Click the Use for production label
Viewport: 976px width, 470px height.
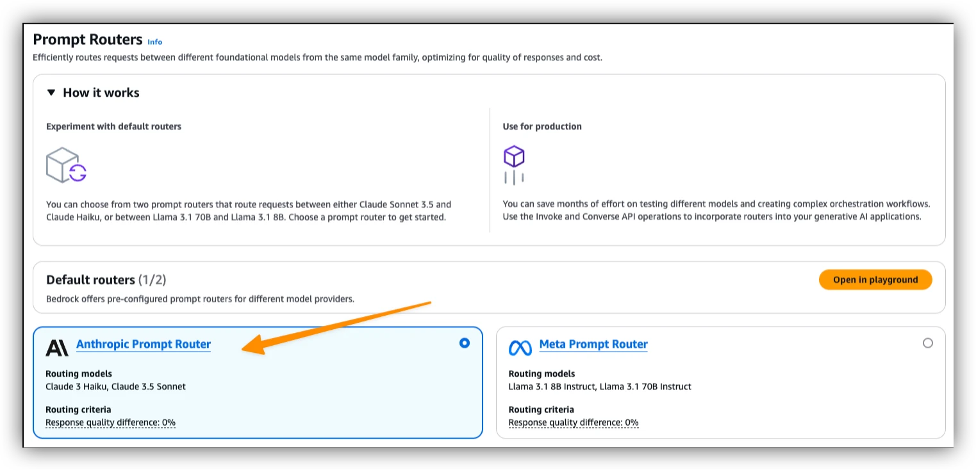542,127
